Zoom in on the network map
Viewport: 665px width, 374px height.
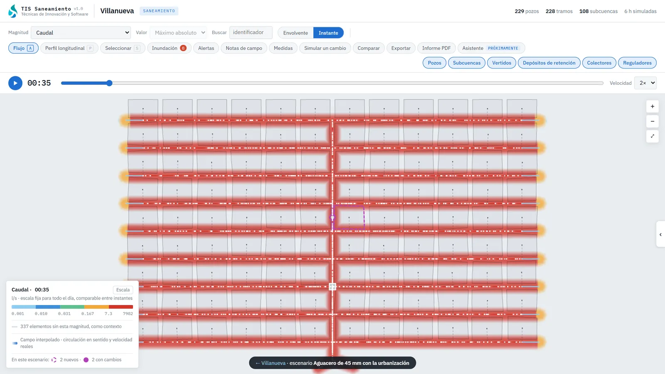tap(653, 106)
